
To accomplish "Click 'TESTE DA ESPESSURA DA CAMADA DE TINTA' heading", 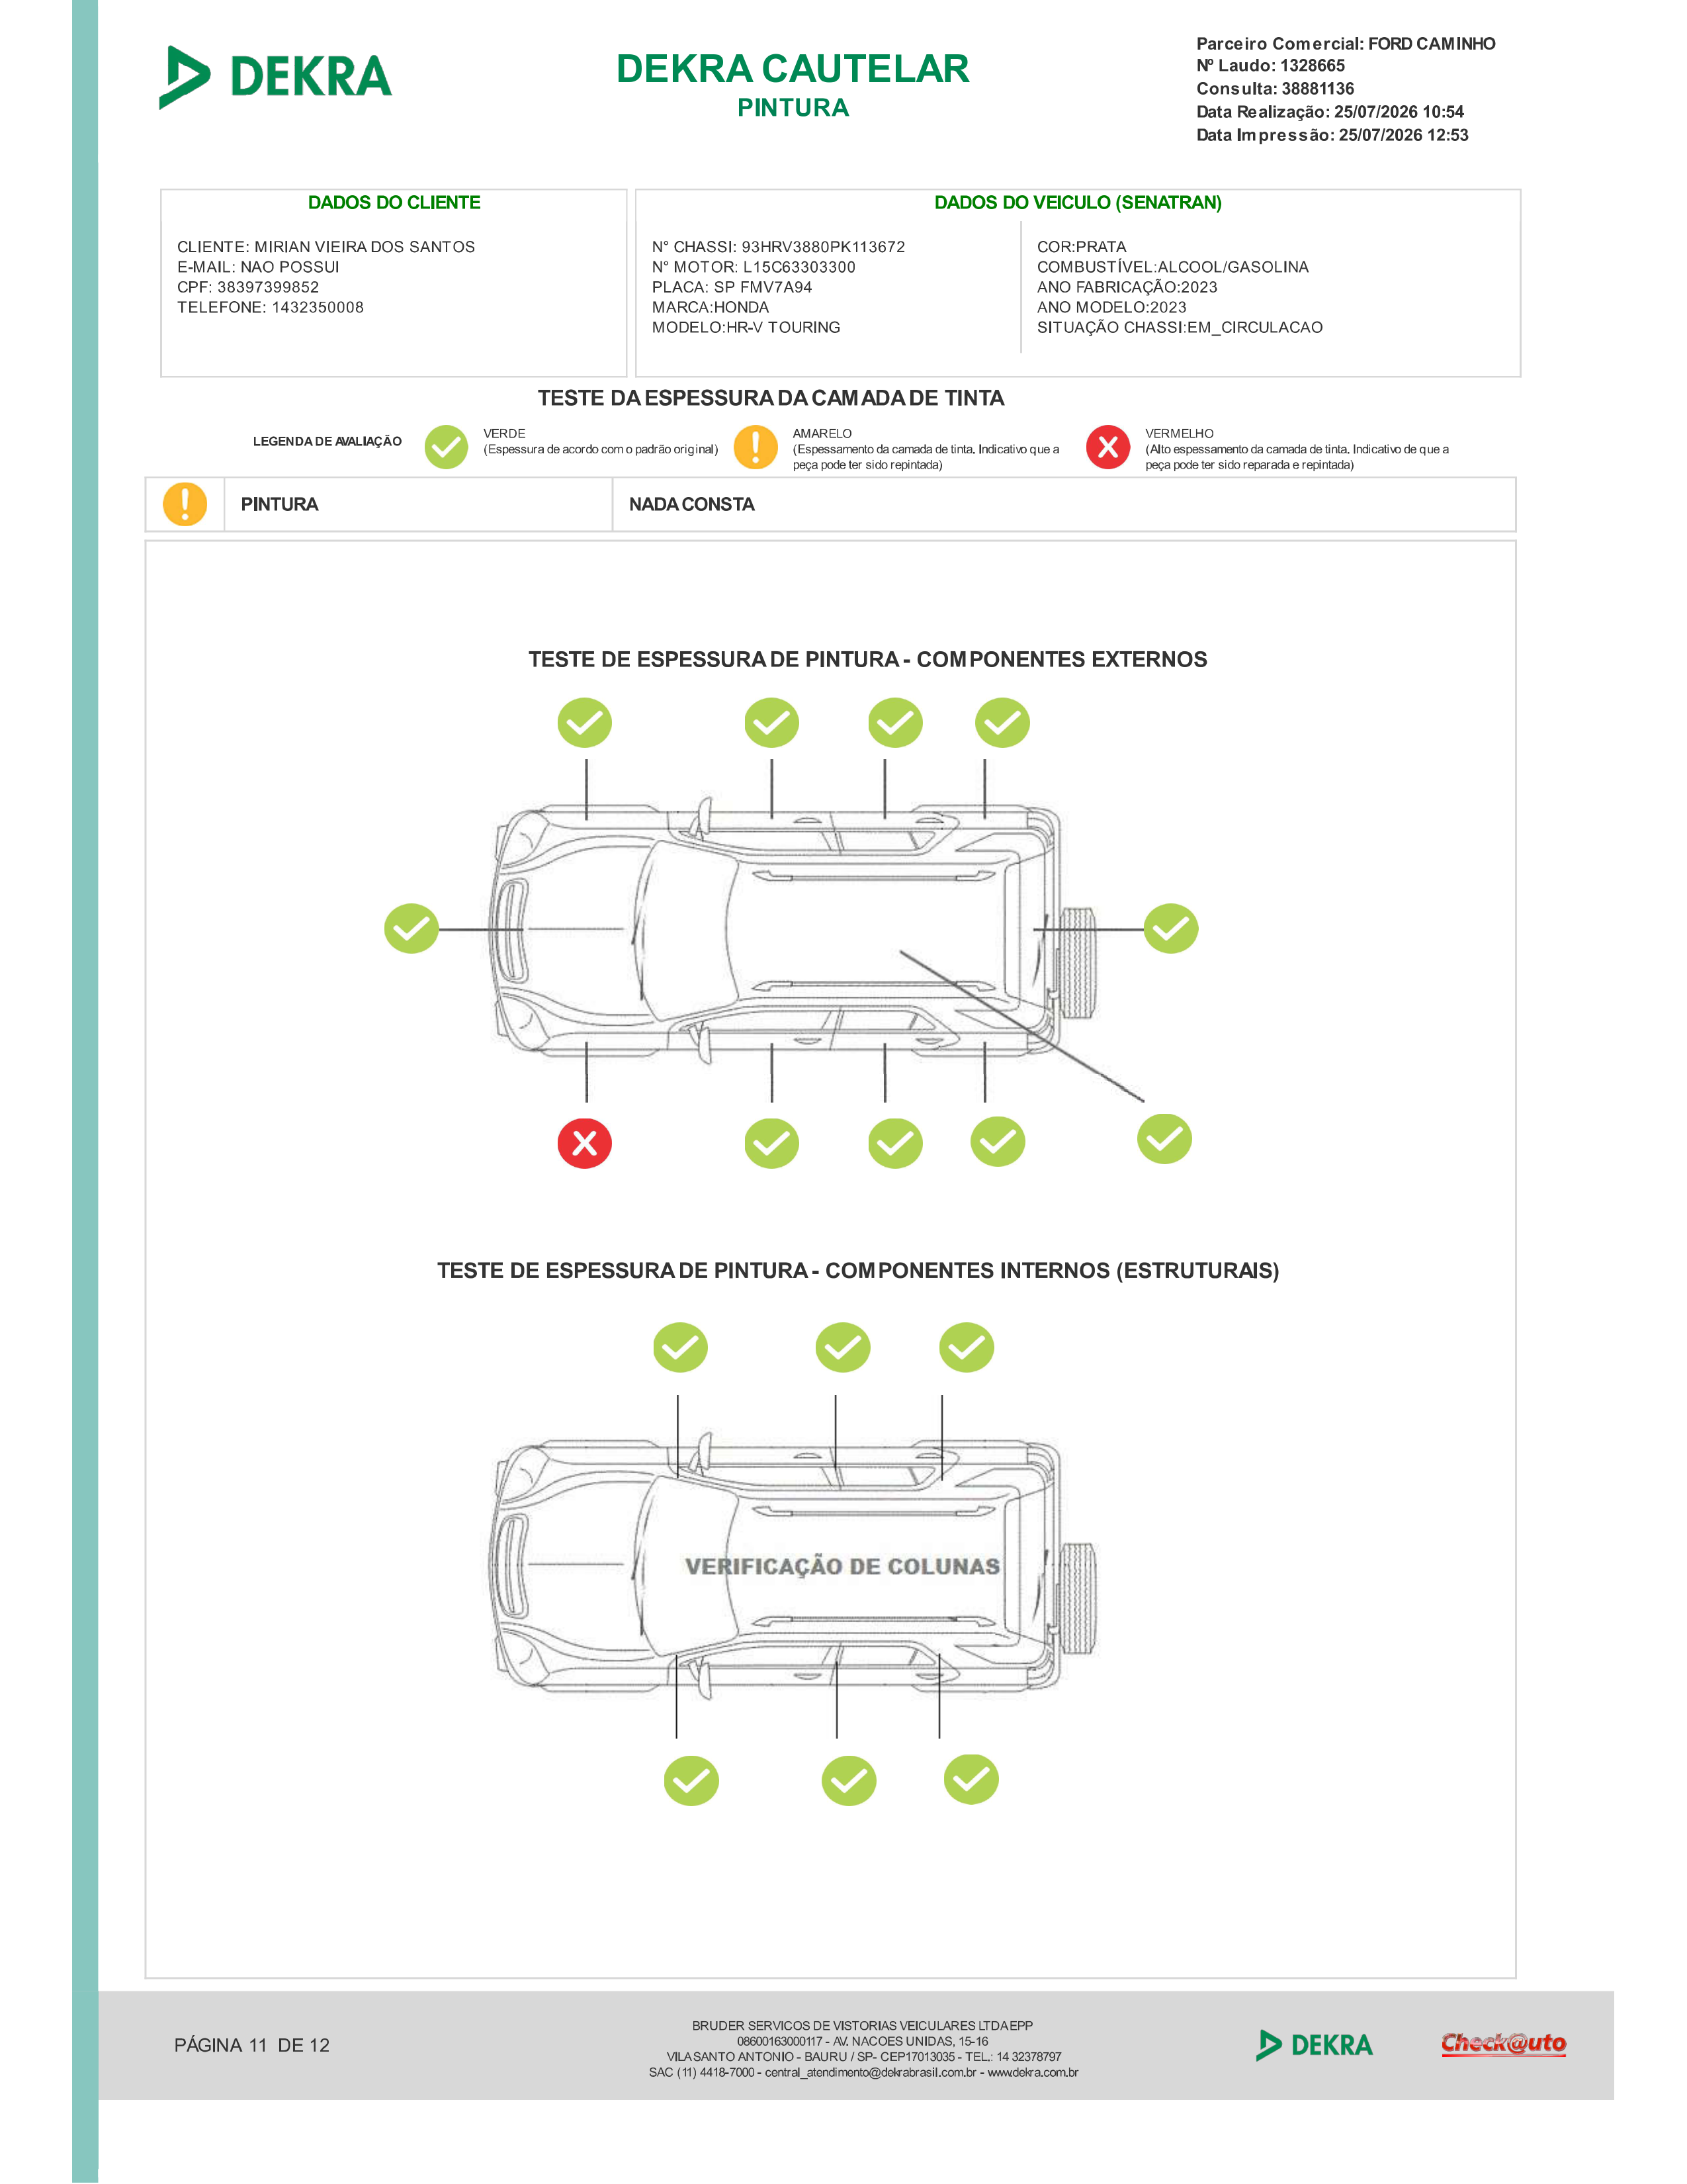I will (771, 398).
